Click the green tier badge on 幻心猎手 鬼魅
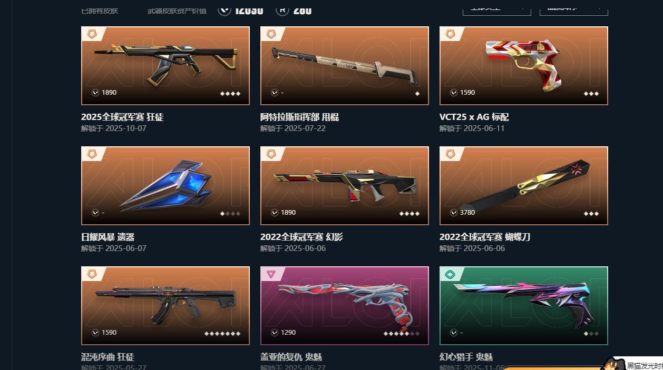The width and height of the screenshot is (663, 370). tap(450, 274)
